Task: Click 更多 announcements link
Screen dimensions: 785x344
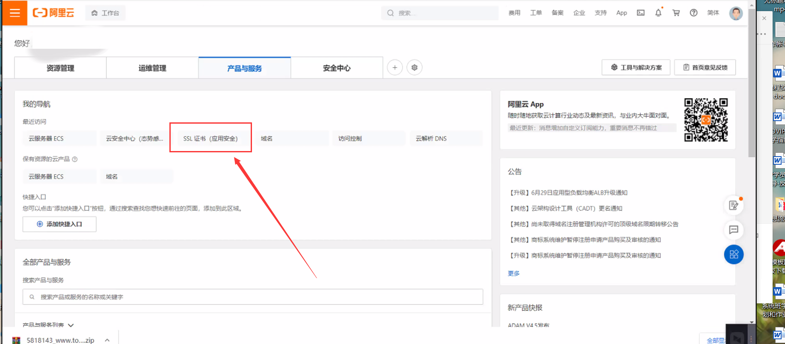Action: click(514, 273)
